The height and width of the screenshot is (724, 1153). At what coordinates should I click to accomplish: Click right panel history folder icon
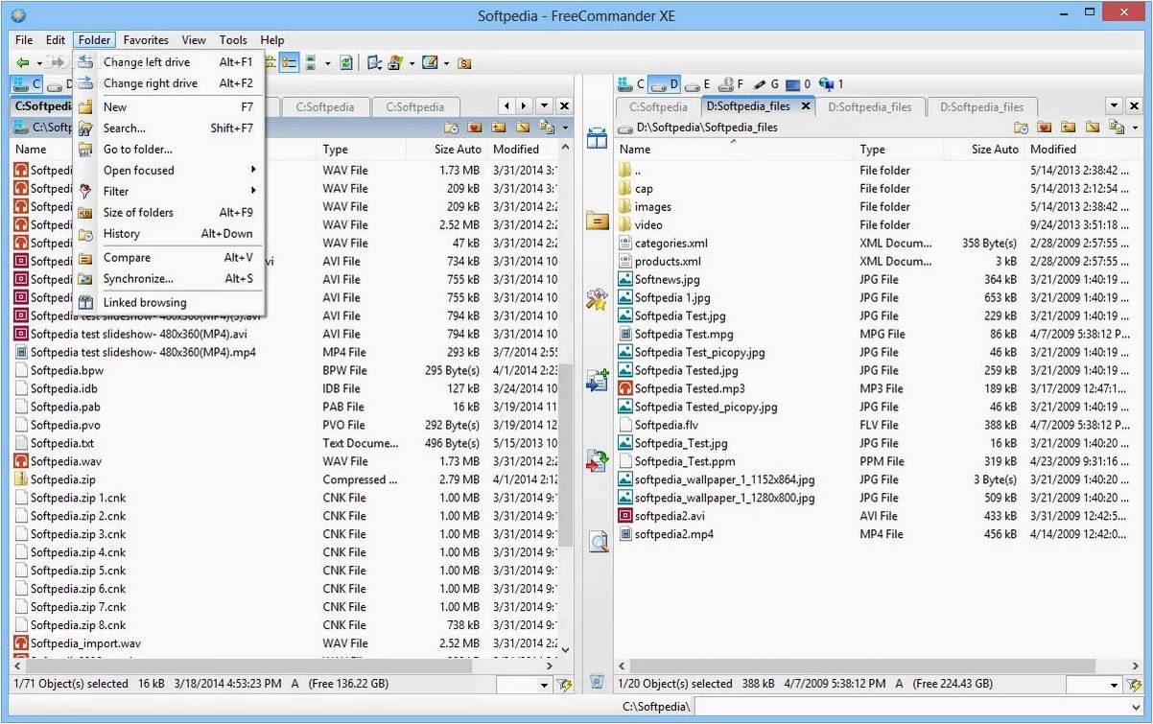click(1021, 128)
